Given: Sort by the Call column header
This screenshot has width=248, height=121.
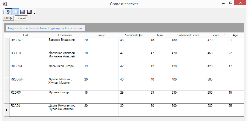Looking at the screenshot, I should click(26, 35).
